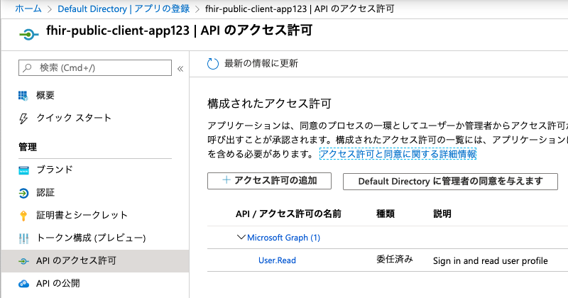Image resolution: width=568 pixels, height=298 pixels.
Task: Open Default Directory | アプリの登録 breadcrumb
Action: click(124, 9)
